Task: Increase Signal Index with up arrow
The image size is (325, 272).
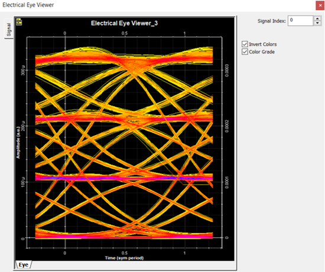Action: [x=317, y=18]
